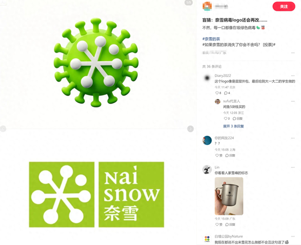Reply to 你的网友224's comment
The image size is (301, 245).
pyautogui.click(x=230, y=155)
